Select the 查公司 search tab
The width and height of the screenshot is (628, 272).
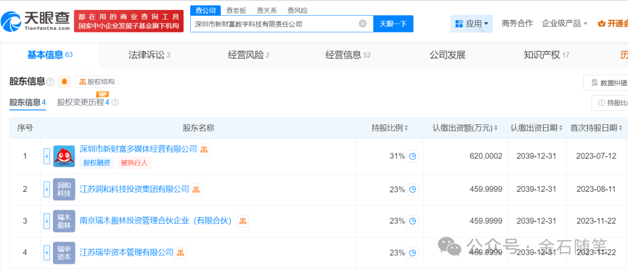point(205,10)
